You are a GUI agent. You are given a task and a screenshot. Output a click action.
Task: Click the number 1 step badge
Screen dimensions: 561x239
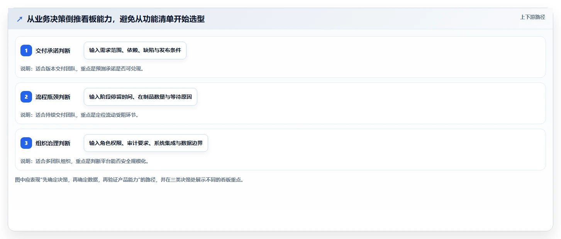click(26, 50)
